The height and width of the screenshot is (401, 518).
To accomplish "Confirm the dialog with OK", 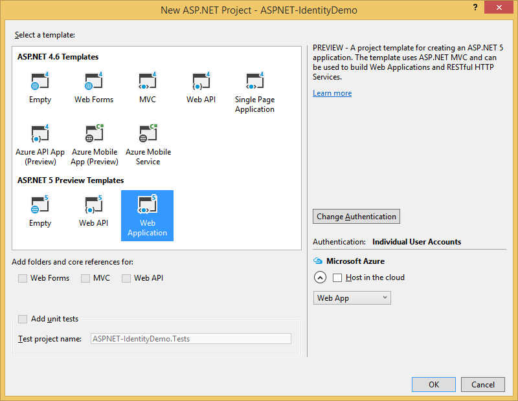I will [433, 384].
